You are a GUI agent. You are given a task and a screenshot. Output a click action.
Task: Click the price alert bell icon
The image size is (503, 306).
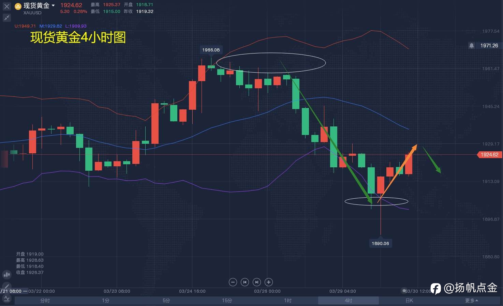471,45
